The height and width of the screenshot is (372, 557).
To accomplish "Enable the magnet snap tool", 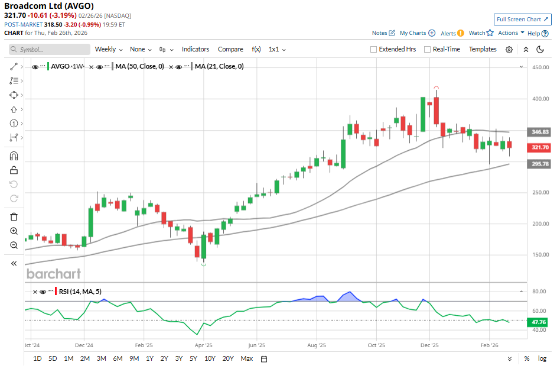I will 14,156.
